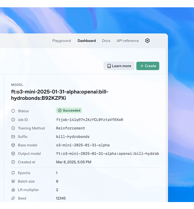Open the settings gear icon
The width and height of the screenshot is (194, 209).
coord(147,41)
